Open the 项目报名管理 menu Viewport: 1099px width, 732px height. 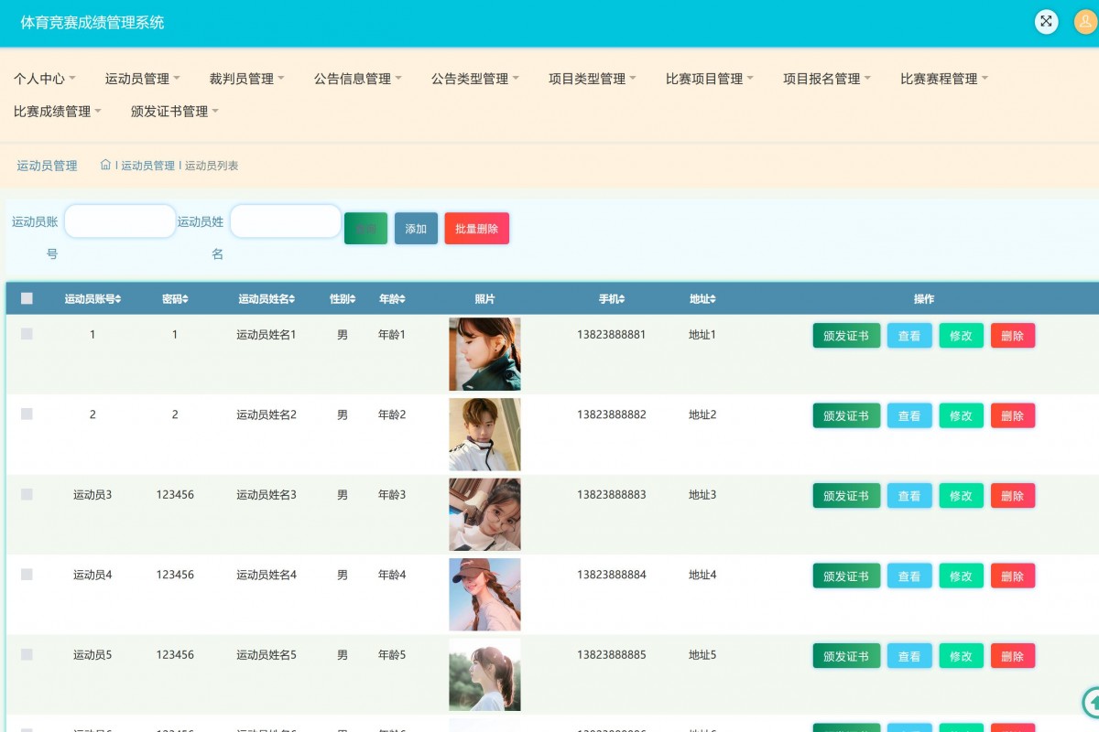[827, 79]
